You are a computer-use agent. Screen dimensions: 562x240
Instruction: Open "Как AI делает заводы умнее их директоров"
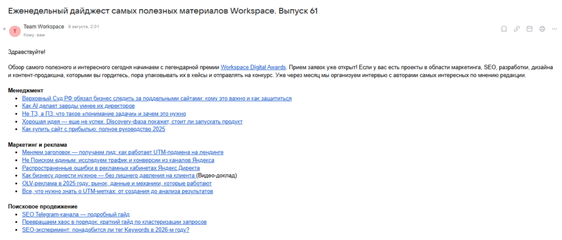pyautogui.click(x=78, y=106)
